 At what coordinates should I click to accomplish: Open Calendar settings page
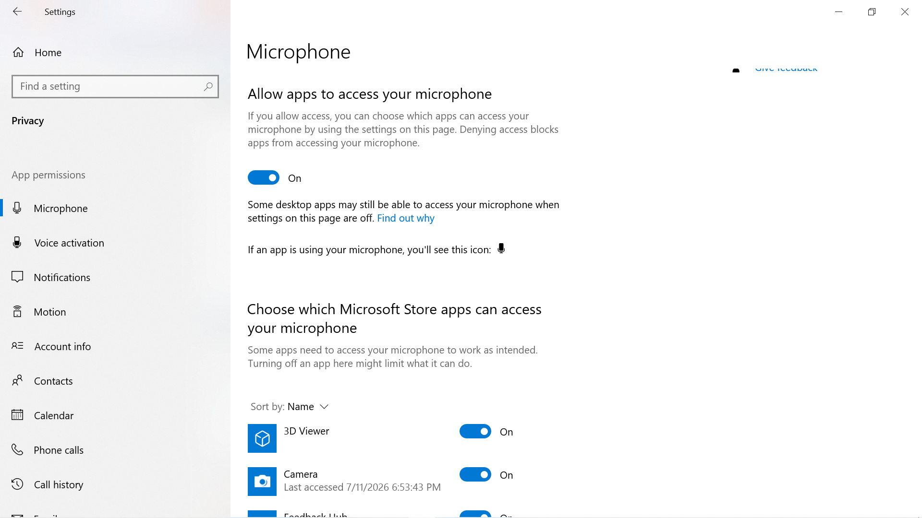point(115,415)
